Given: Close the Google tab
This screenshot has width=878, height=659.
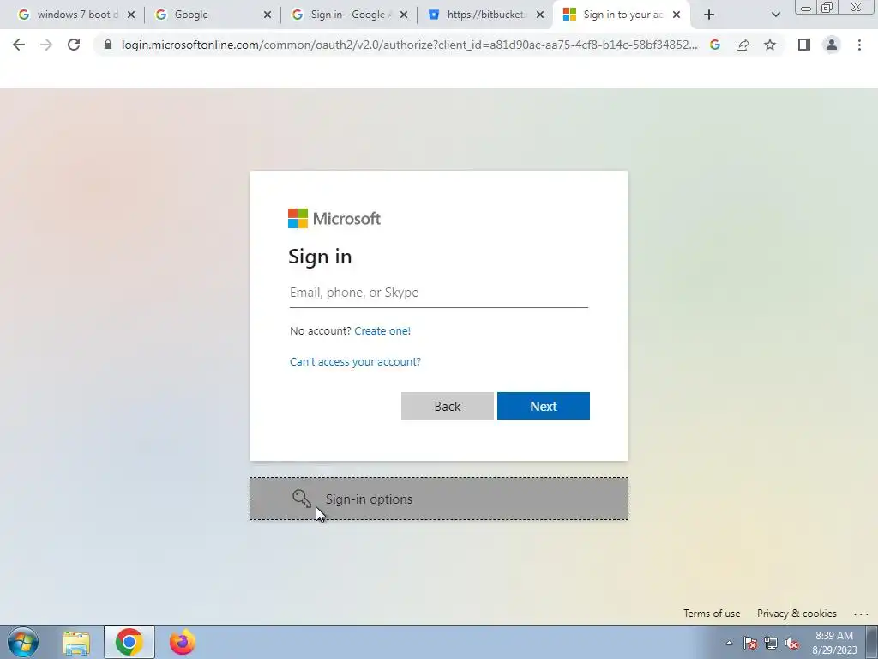Looking at the screenshot, I should [268, 15].
